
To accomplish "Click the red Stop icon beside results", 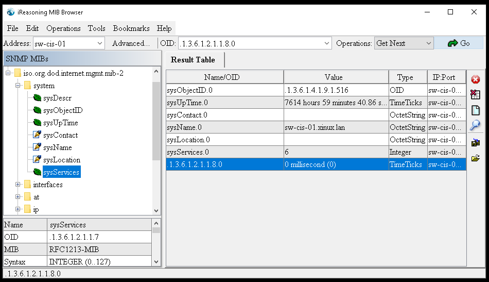I will click(475, 79).
